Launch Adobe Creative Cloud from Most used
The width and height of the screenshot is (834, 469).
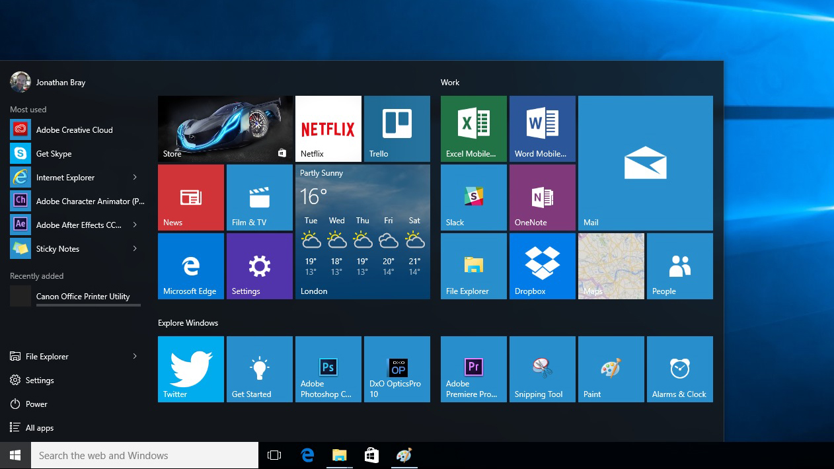[73, 129]
